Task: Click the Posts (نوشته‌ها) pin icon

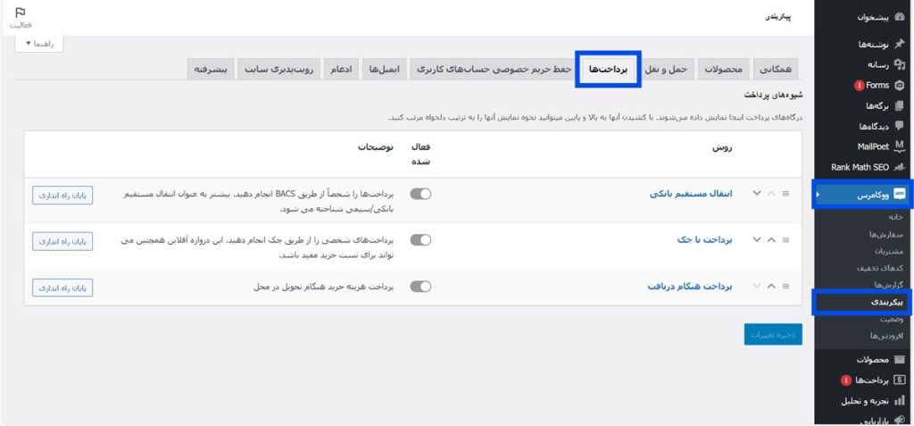Action: pyautogui.click(x=899, y=44)
